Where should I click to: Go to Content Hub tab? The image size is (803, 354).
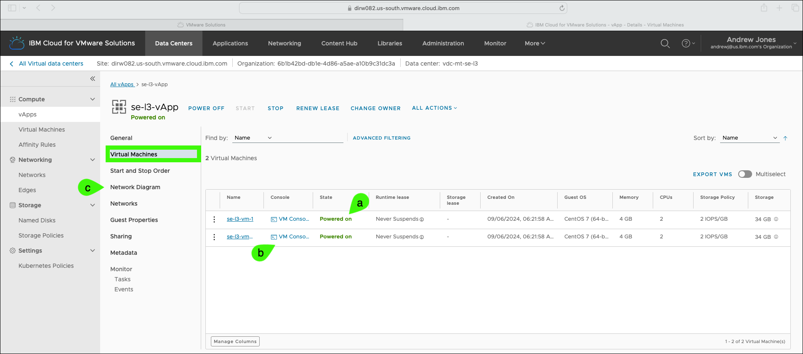point(339,43)
